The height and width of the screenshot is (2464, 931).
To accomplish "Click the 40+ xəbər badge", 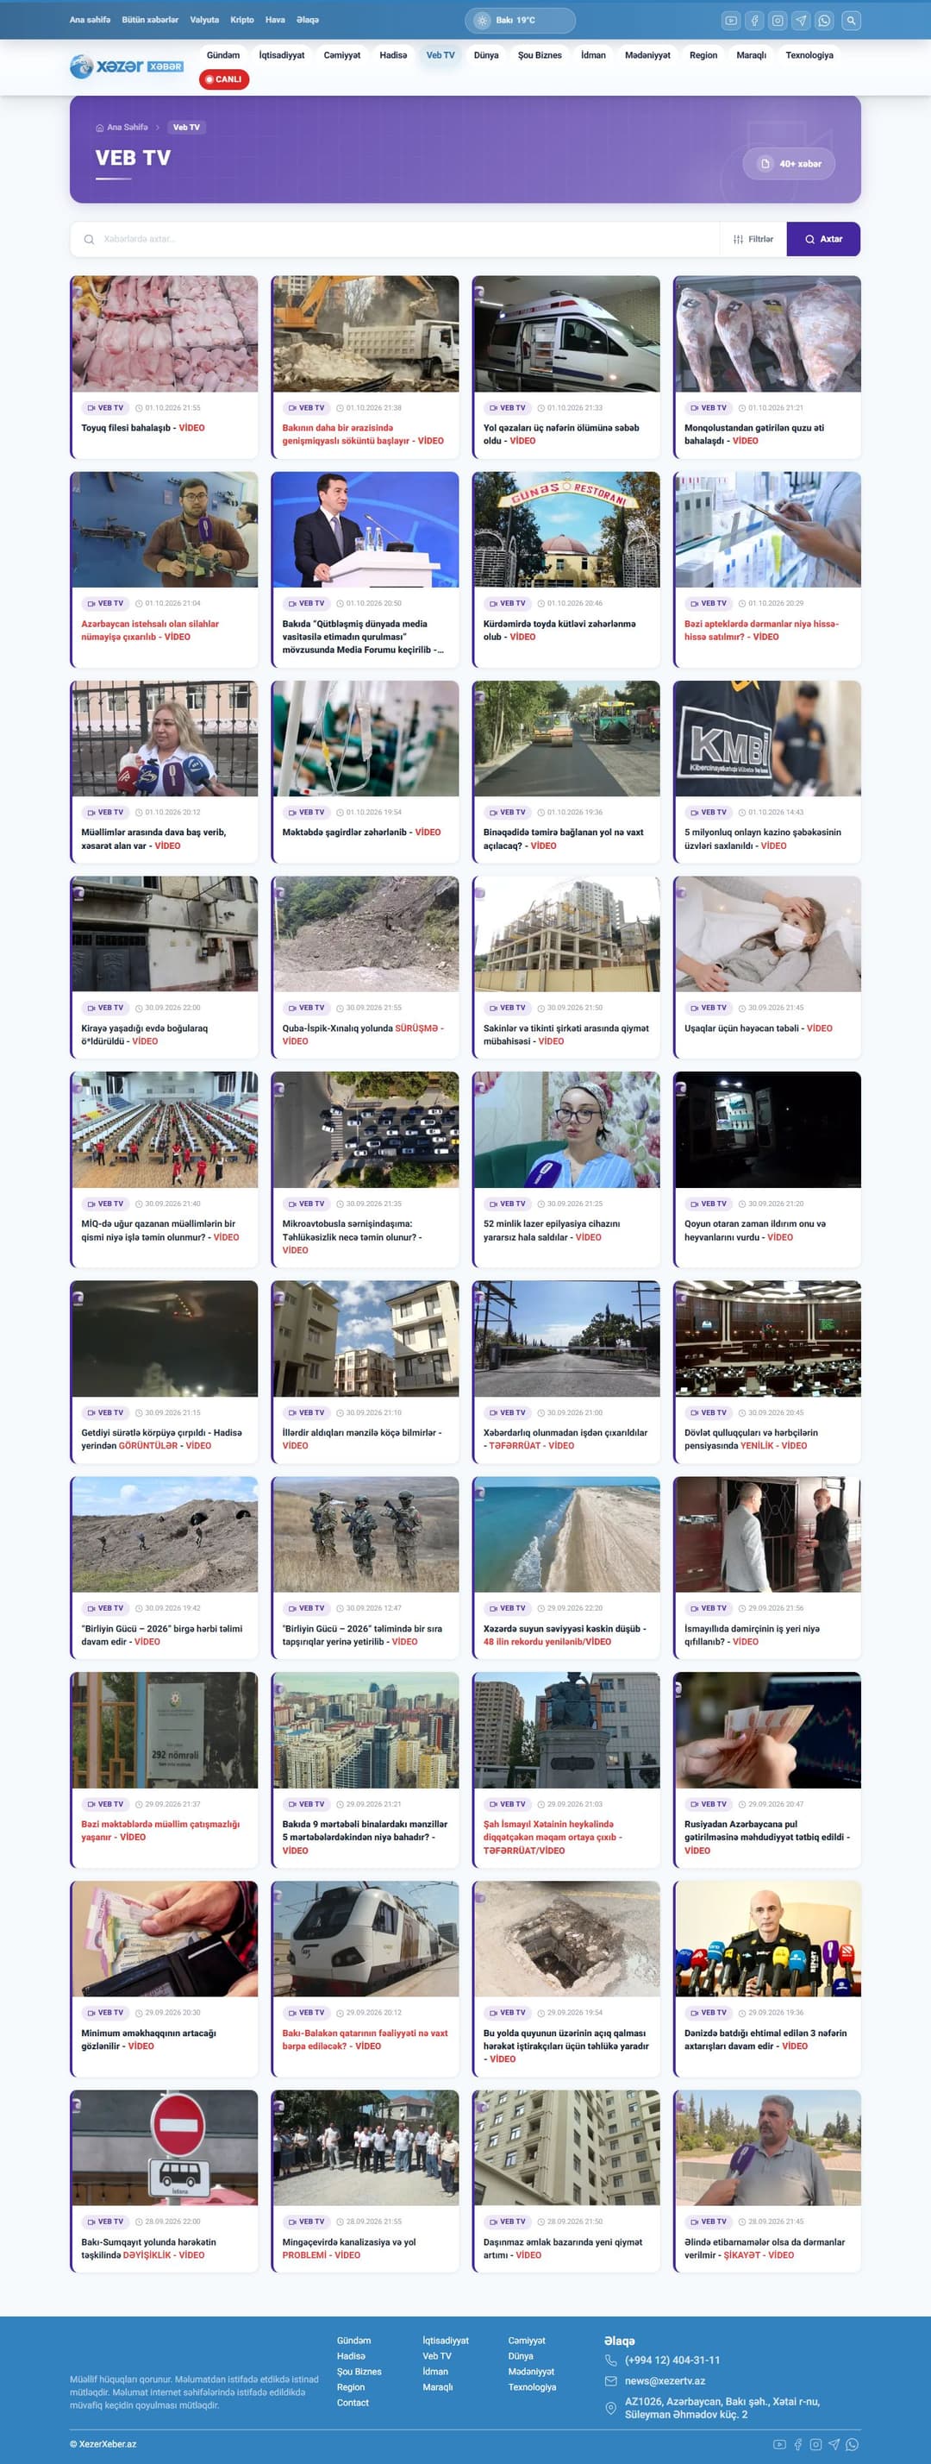I will pos(790,164).
